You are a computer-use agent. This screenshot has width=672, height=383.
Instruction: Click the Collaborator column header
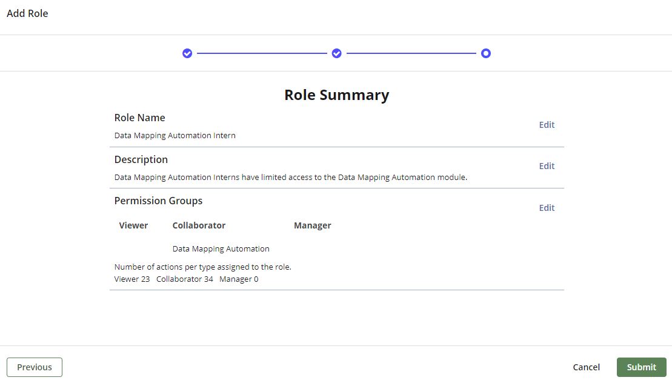[199, 225]
